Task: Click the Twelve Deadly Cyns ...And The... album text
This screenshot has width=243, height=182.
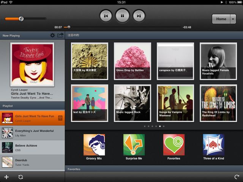Action: [32, 98]
